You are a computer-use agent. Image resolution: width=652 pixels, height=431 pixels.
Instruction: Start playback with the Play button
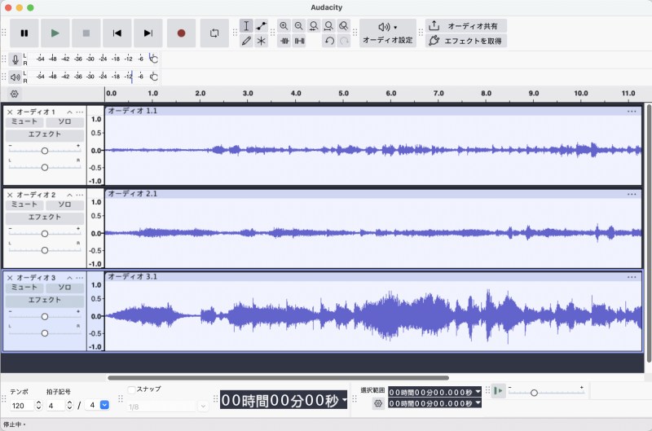click(55, 33)
